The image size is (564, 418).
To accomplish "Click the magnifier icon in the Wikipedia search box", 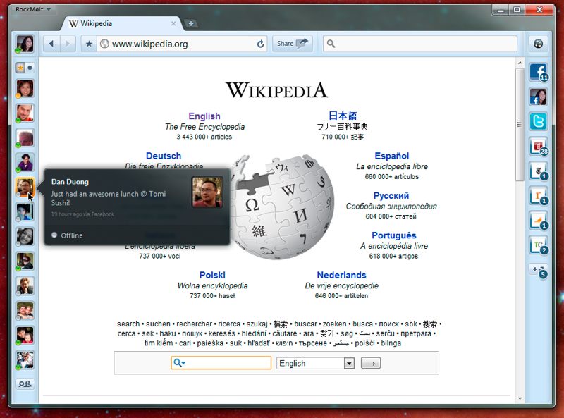I will pyautogui.click(x=178, y=362).
